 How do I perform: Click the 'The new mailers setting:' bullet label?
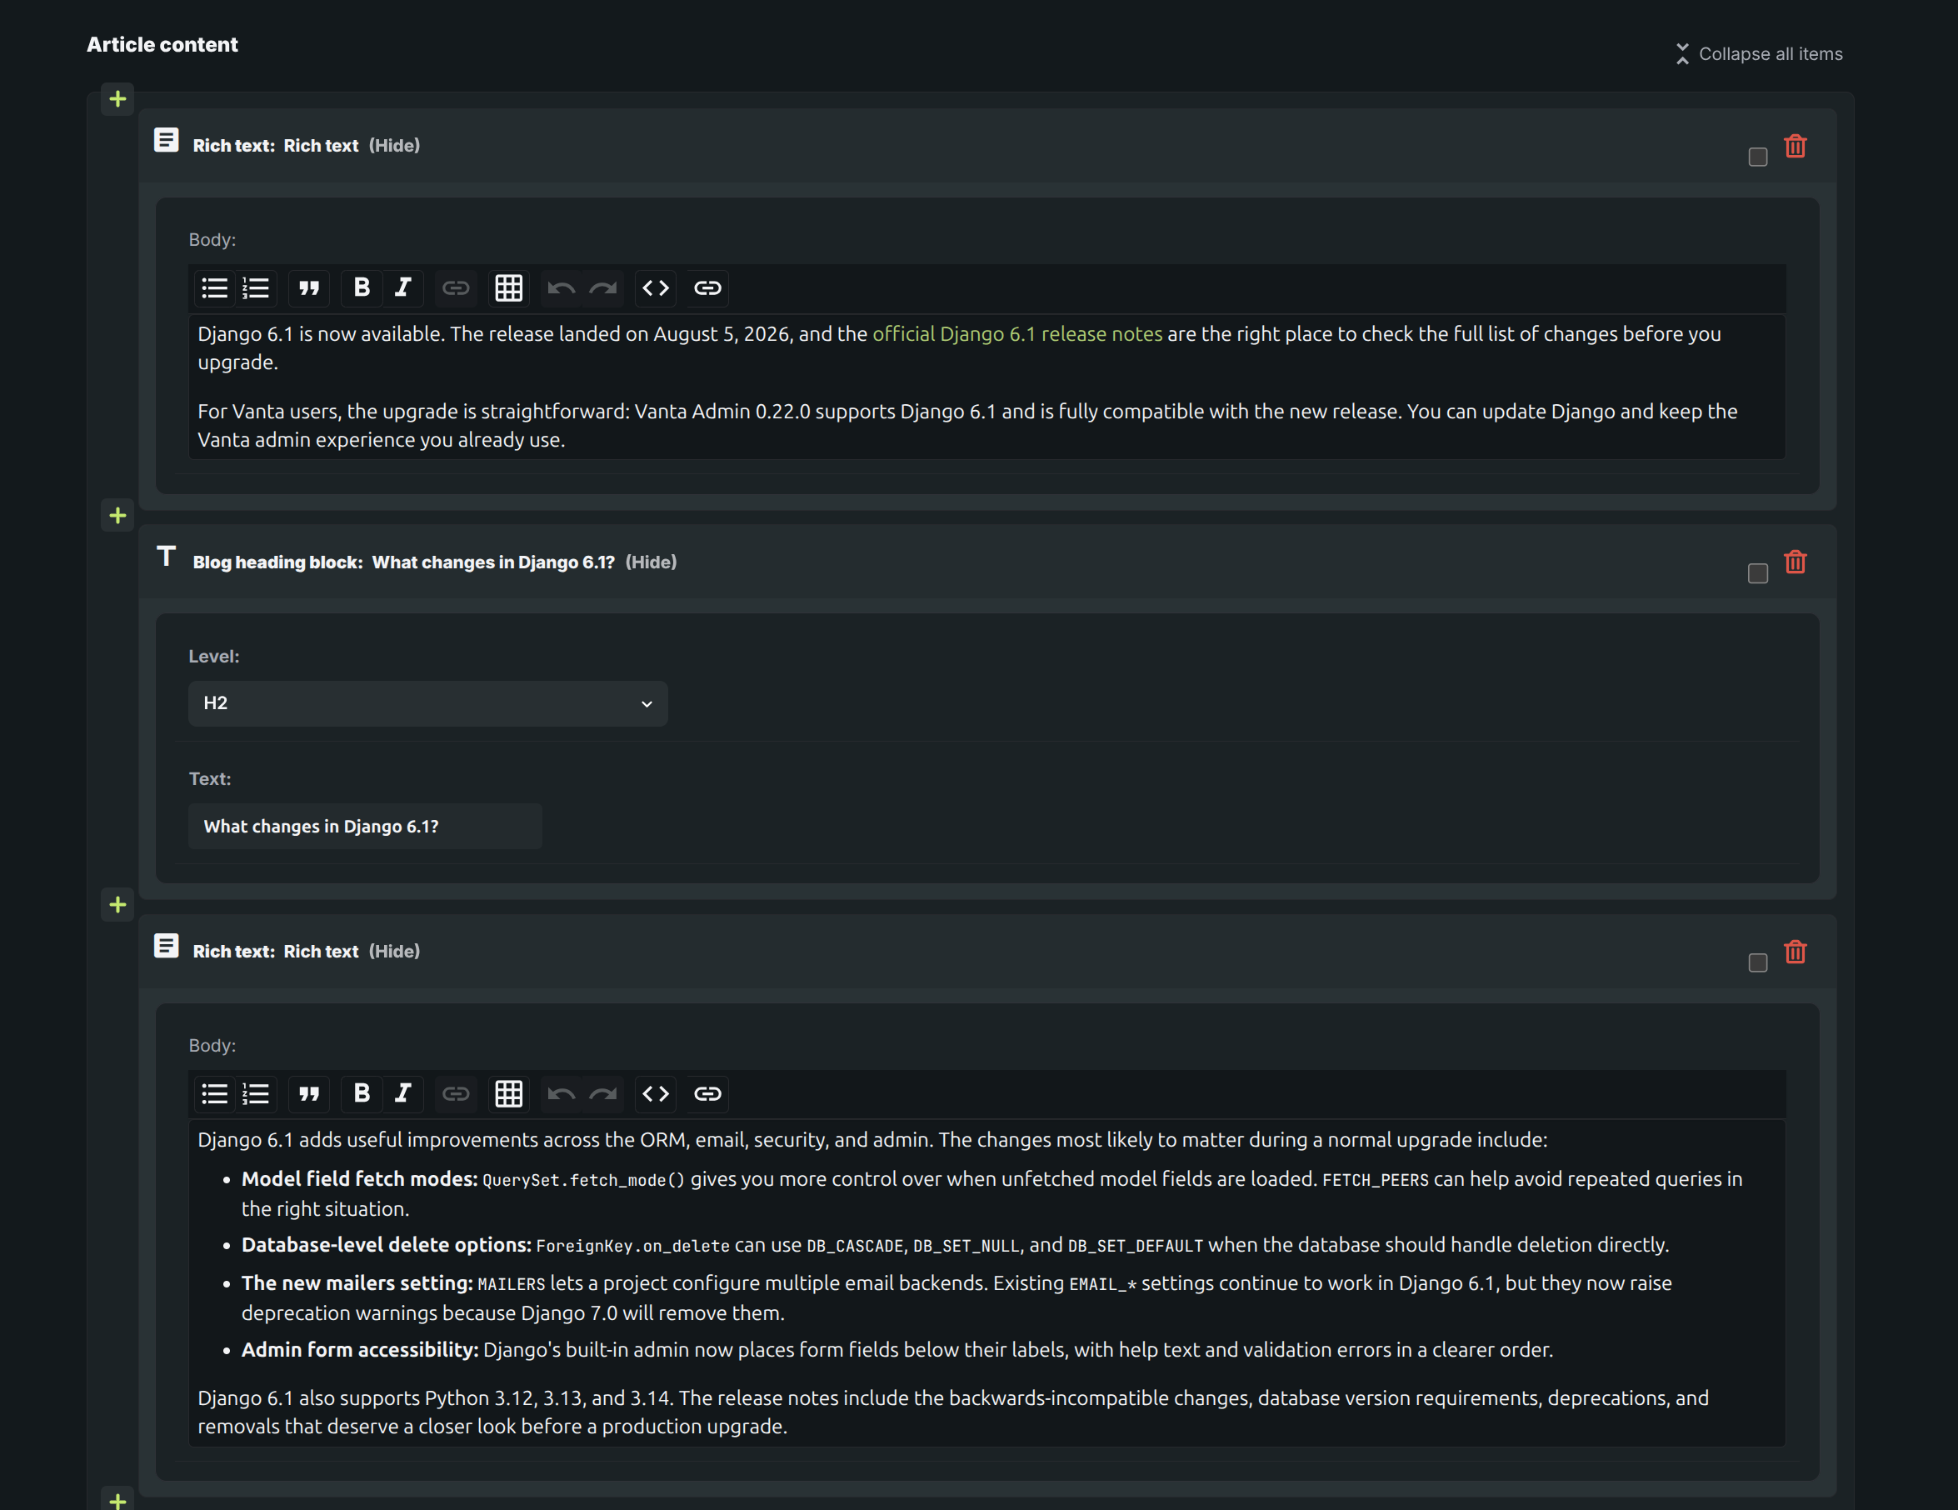(357, 1283)
